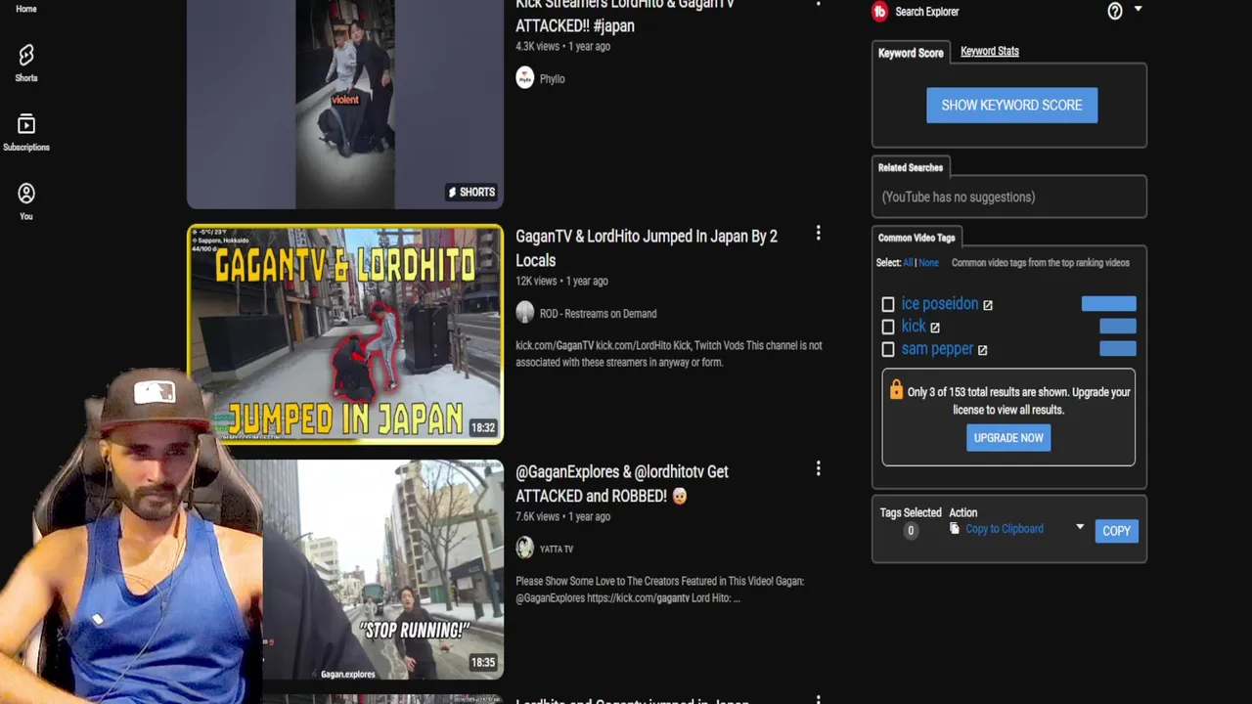Choose the Copy to Clipboard action
Screen dimensions: 1252x704
pos(1005,529)
